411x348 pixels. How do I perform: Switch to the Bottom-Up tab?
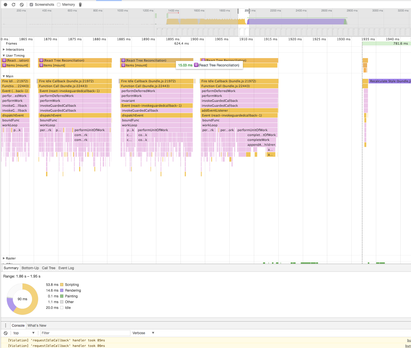(30, 268)
